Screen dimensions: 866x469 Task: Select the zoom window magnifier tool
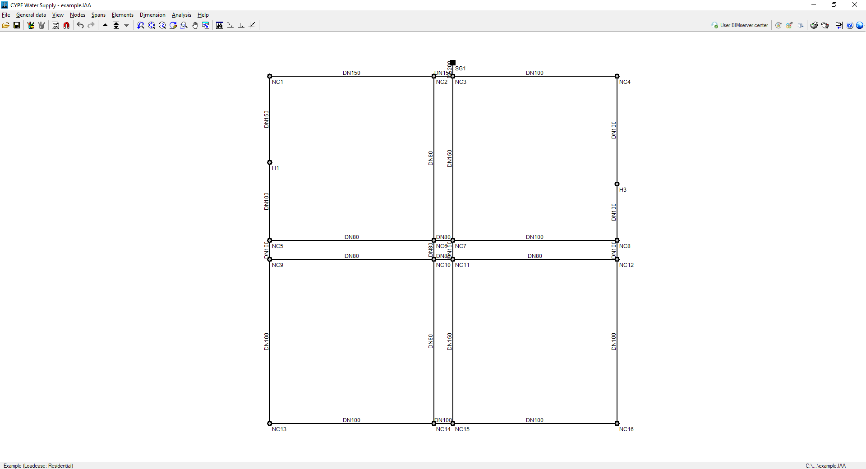point(184,25)
